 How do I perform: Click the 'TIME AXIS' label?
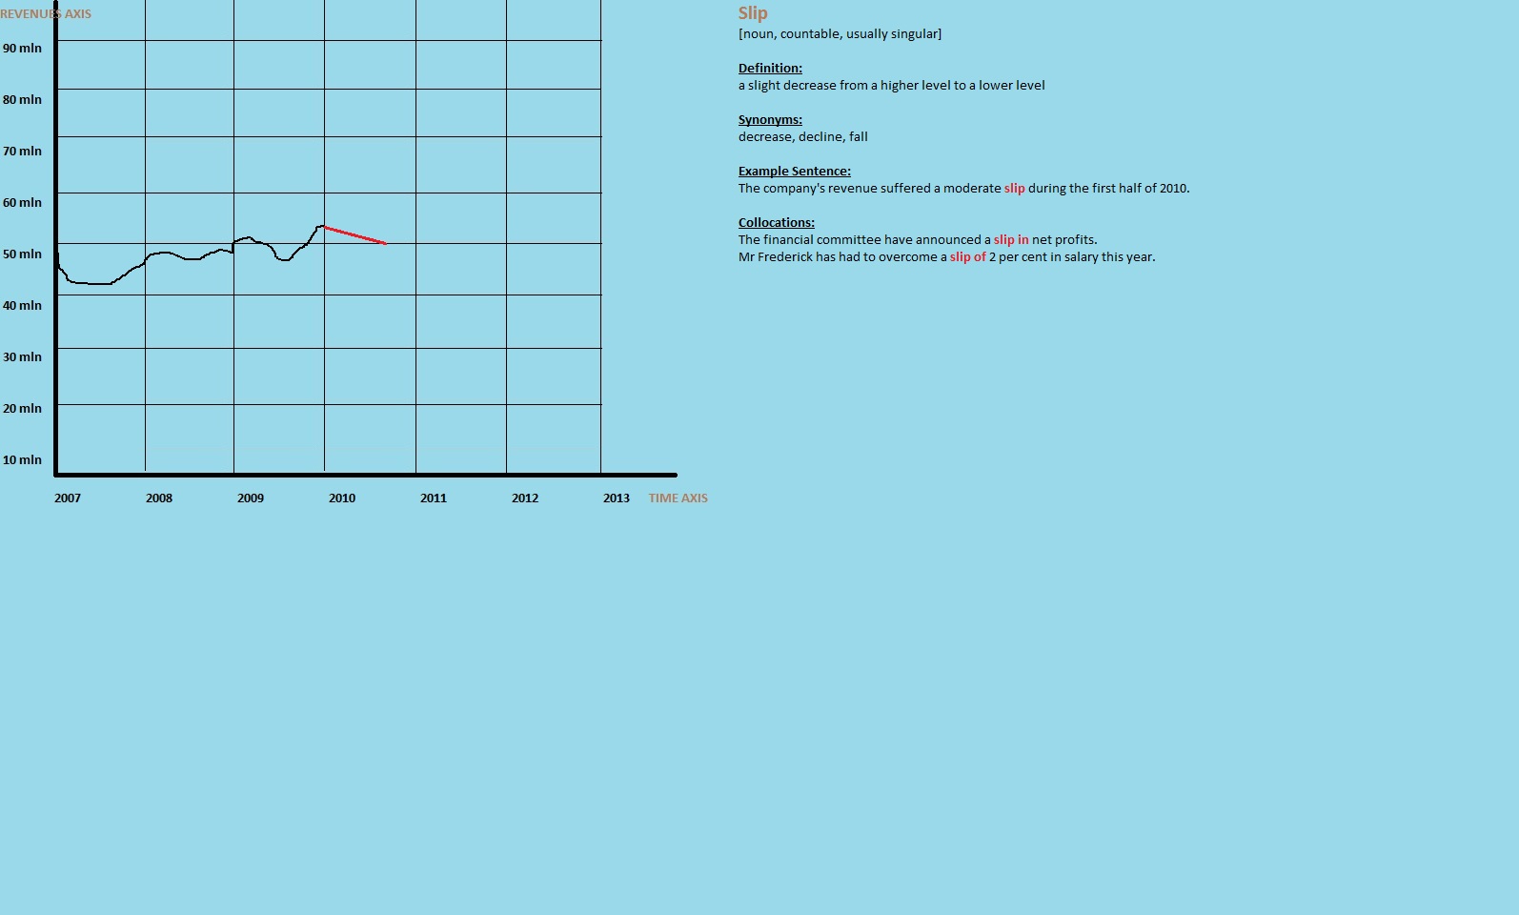[678, 498]
